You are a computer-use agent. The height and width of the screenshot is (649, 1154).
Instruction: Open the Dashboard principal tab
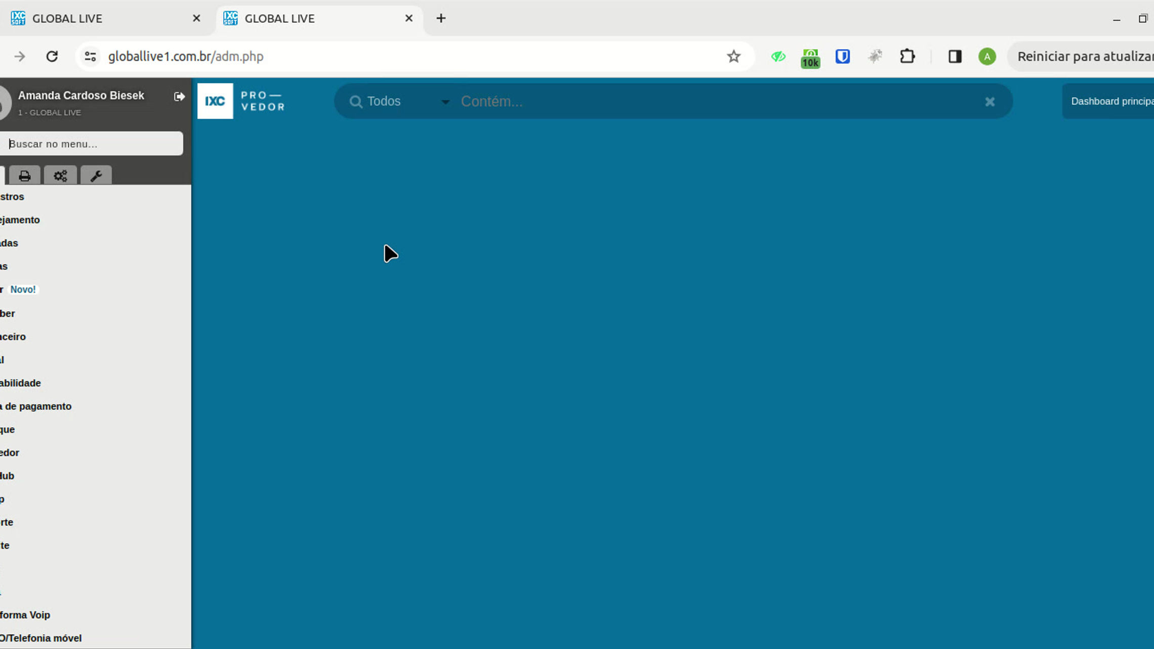[x=1111, y=101]
